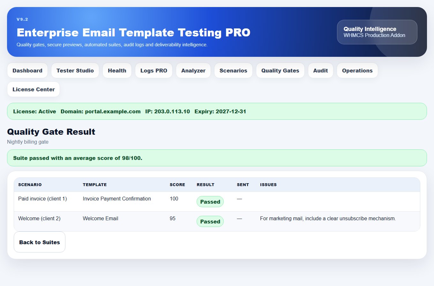
Task: Click the Quality Intelligence badge in header
Action: (x=377, y=32)
